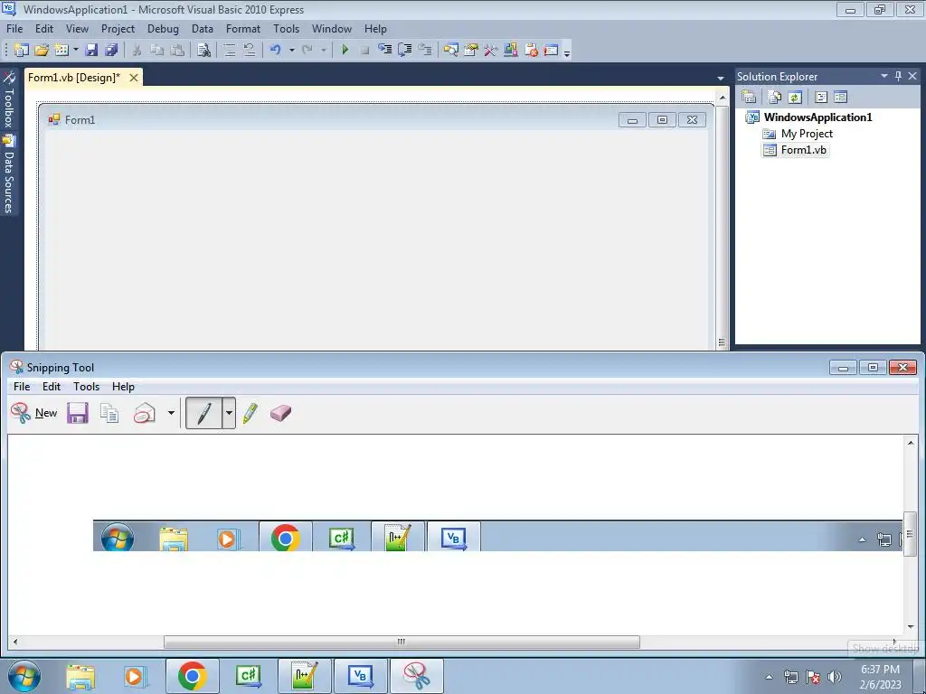
Task: Open the Properties Window toolbar icon
Action: point(470,51)
